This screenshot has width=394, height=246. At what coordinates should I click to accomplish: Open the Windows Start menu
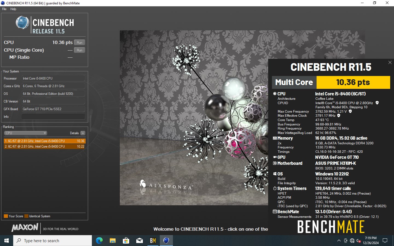pyautogui.click(x=7, y=241)
